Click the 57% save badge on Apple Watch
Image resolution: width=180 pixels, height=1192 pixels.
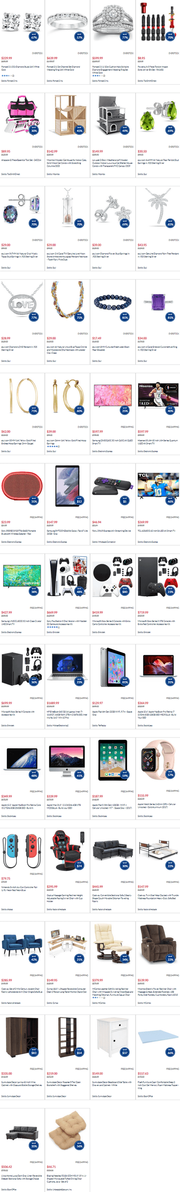pyautogui.click(x=170, y=774)
